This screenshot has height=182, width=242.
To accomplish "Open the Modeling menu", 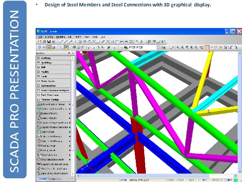I will tap(61, 37).
